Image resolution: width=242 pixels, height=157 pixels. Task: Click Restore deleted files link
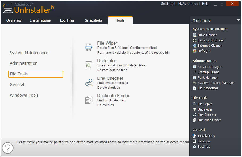pos(112,70)
